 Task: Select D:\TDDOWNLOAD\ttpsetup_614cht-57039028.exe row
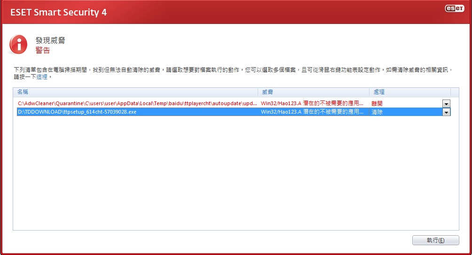pos(234,112)
